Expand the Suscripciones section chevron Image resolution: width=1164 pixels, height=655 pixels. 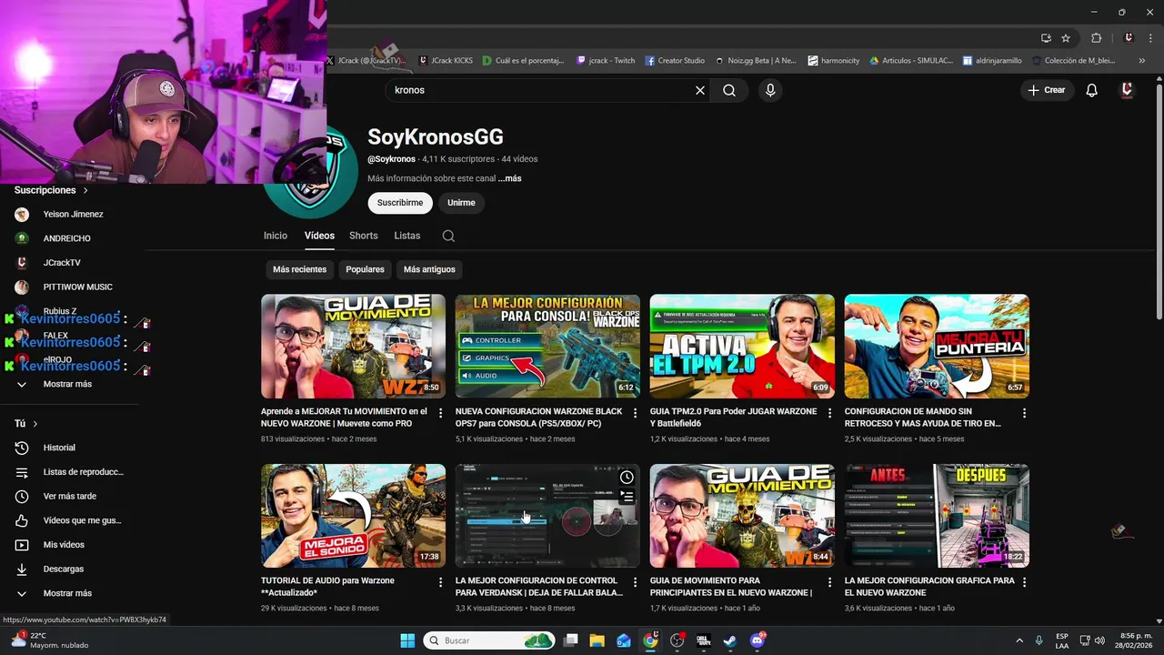(85, 191)
